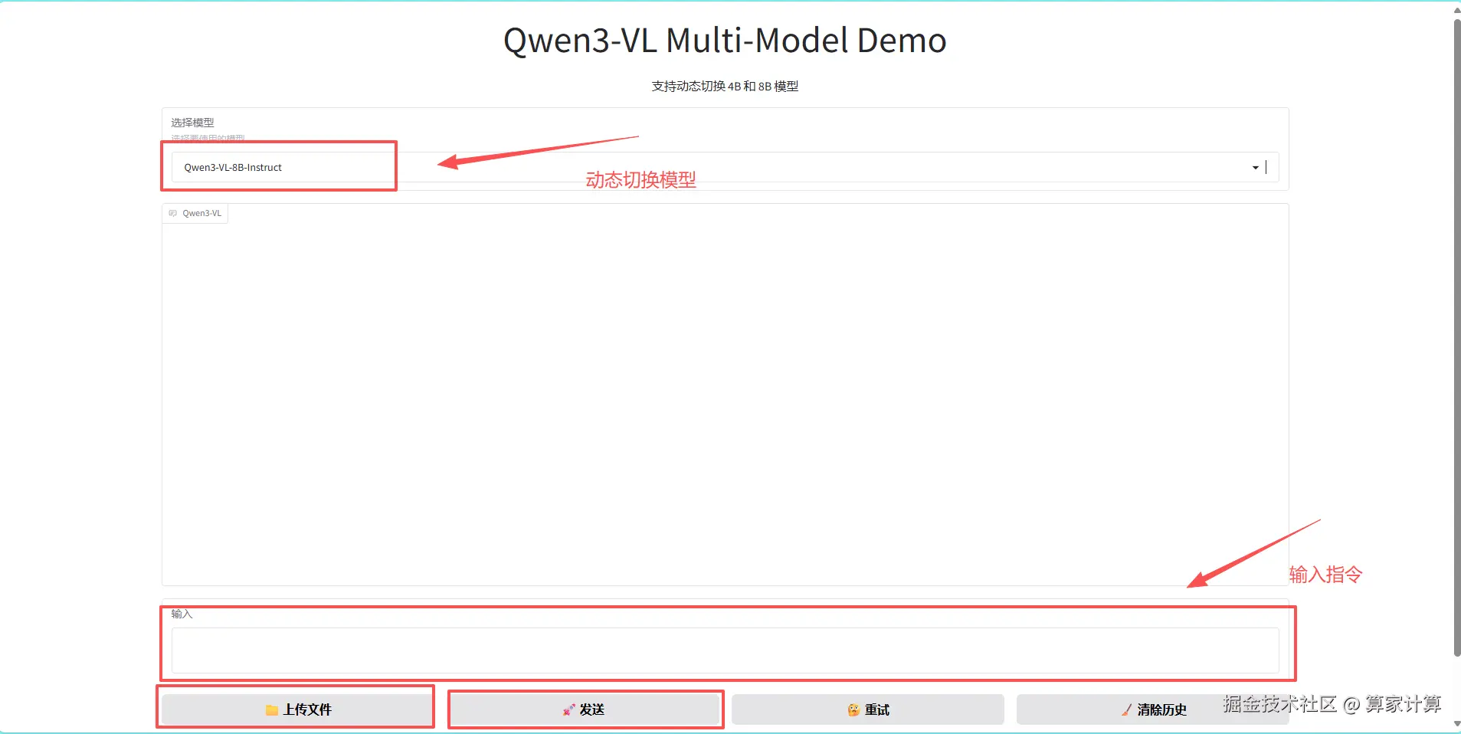This screenshot has width=1461, height=734.
Task: Click the broom icon on clear history
Action: tap(1126, 710)
